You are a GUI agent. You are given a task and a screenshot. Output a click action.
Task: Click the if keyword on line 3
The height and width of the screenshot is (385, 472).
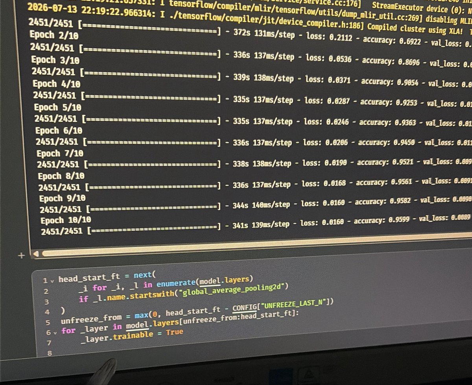(x=83, y=299)
